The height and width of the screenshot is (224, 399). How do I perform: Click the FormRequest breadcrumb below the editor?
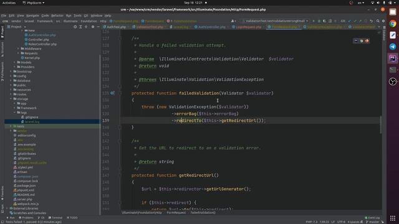176,213
